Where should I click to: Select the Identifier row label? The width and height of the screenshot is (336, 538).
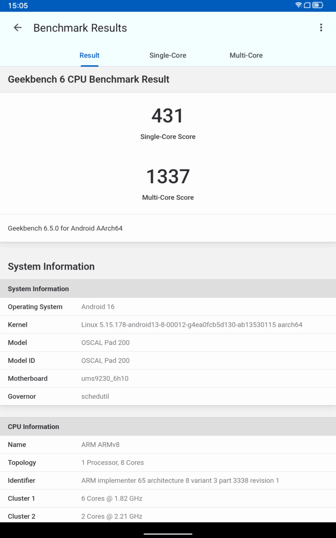click(22, 481)
